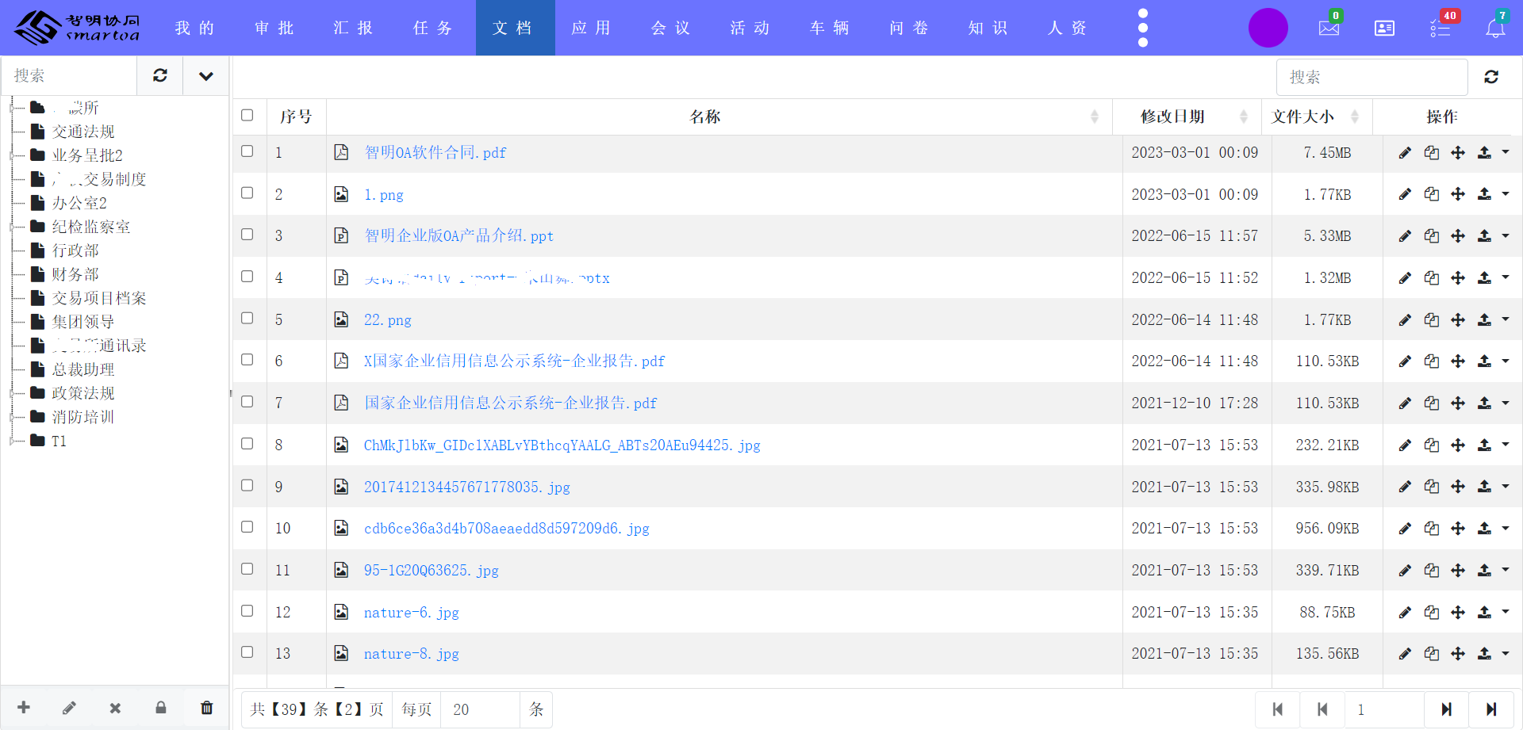Switch to the 会议 navigation tab

pyautogui.click(x=671, y=28)
